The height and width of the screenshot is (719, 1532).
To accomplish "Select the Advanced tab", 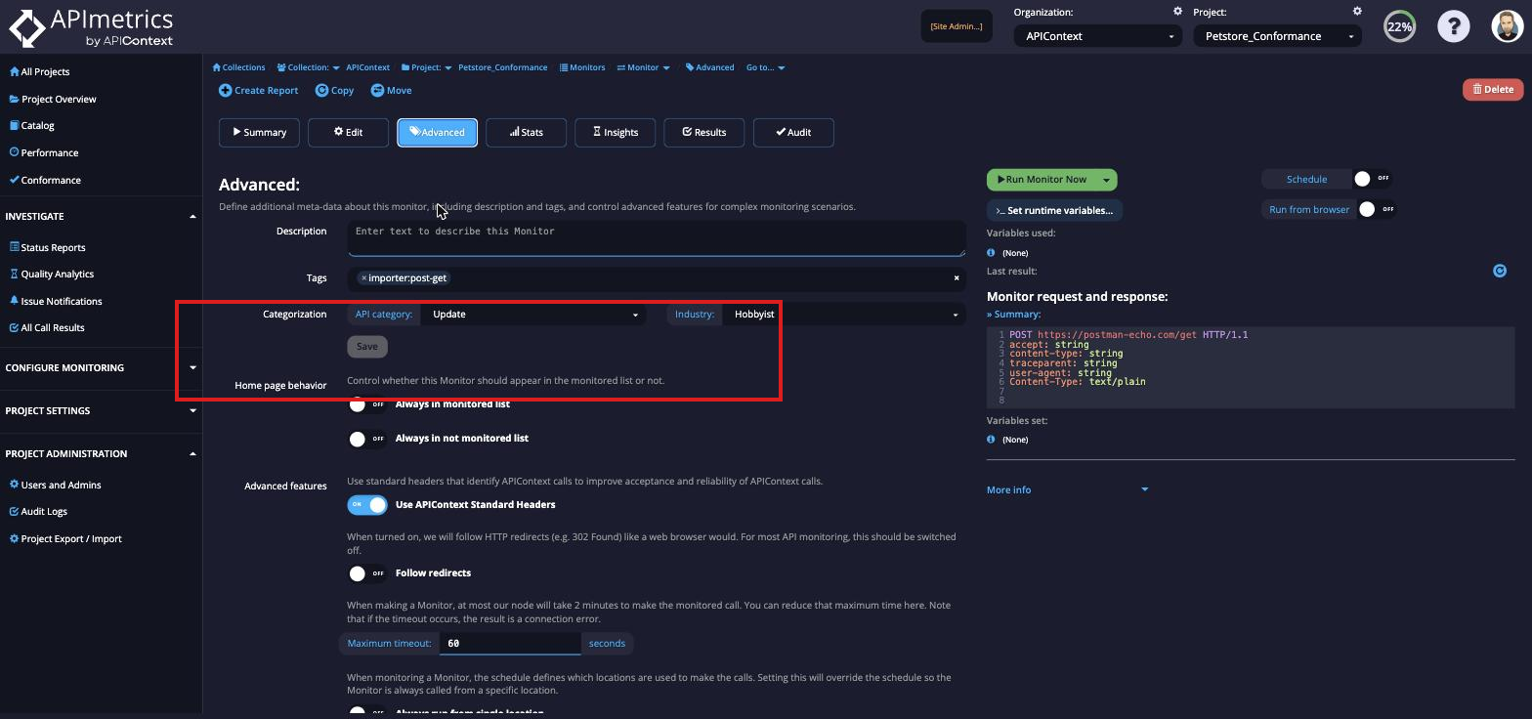I will coord(437,132).
